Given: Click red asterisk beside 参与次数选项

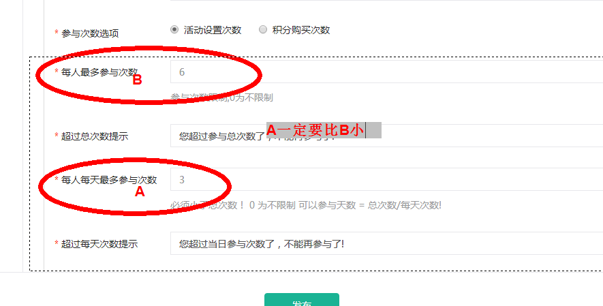Looking at the screenshot, I should click(x=57, y=33).
